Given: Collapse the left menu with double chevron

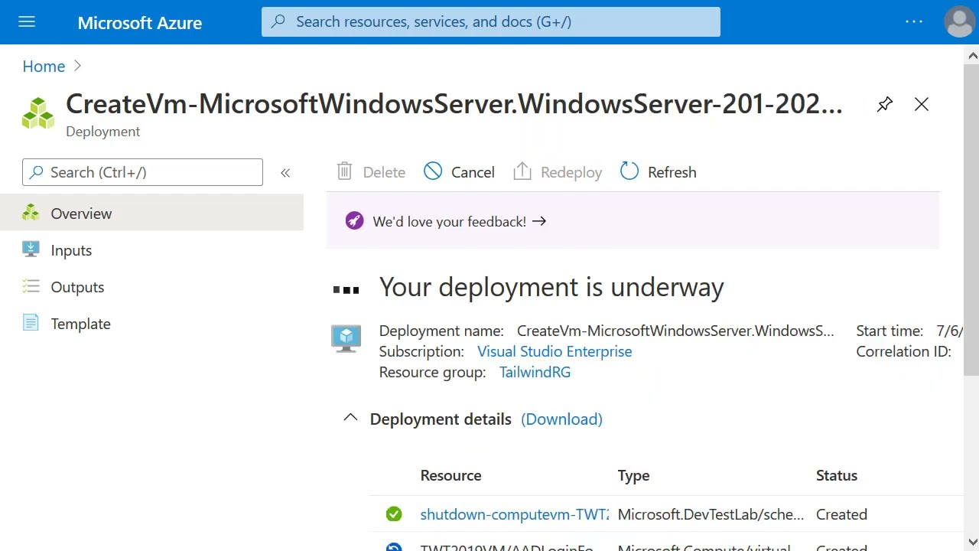Looking at the screenshot, I should click(x=285, y=173).
